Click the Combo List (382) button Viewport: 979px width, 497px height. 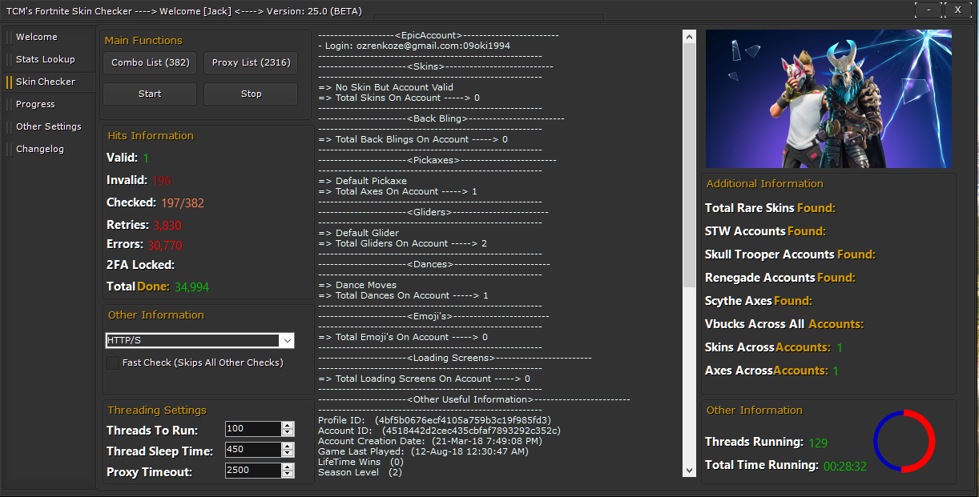pos(150,62)
